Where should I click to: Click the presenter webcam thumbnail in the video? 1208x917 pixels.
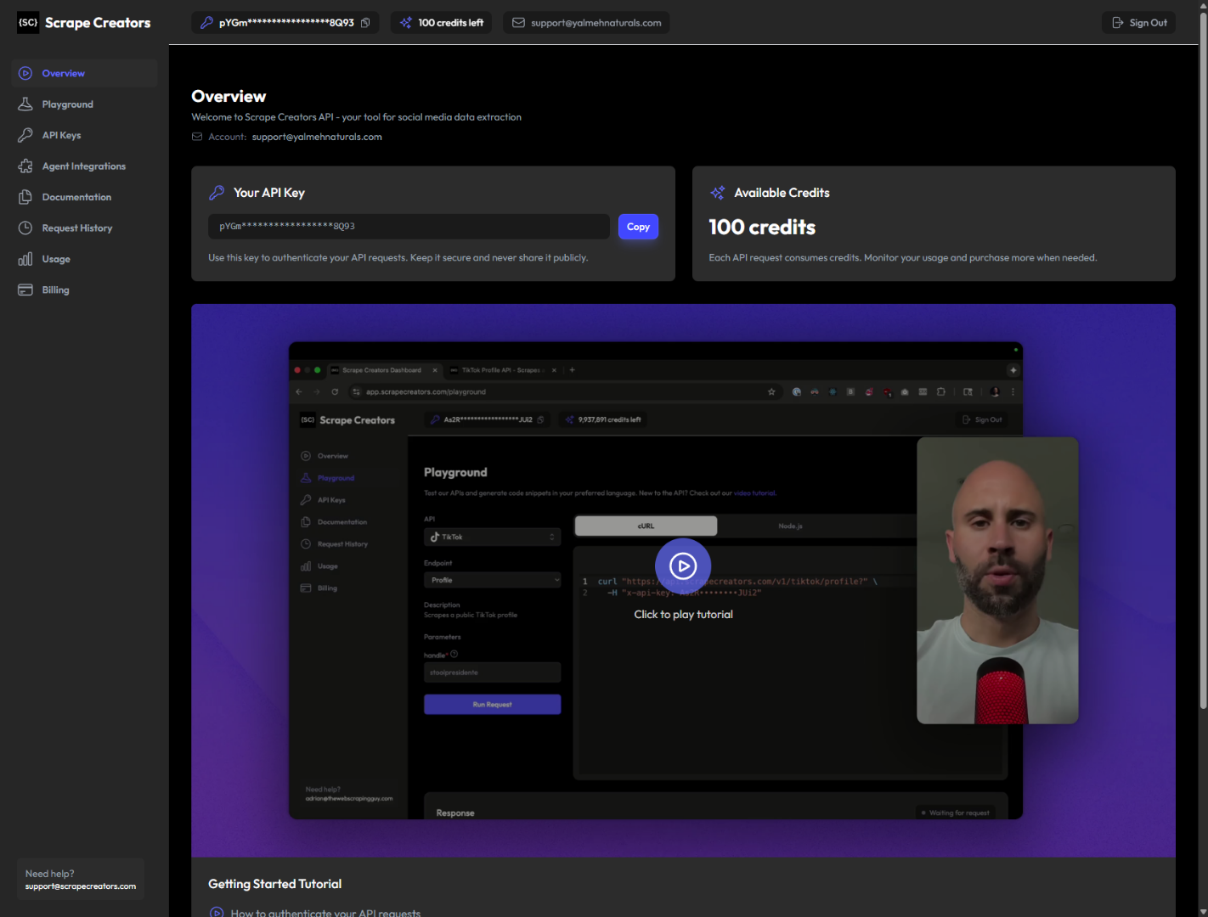pyautogui.click(x=997, y=581)
